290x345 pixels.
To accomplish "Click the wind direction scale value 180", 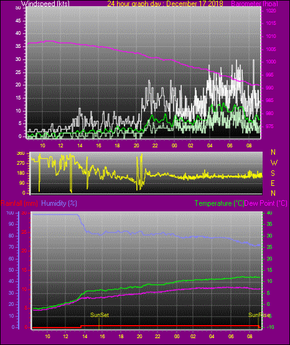I will pos(21,173).
